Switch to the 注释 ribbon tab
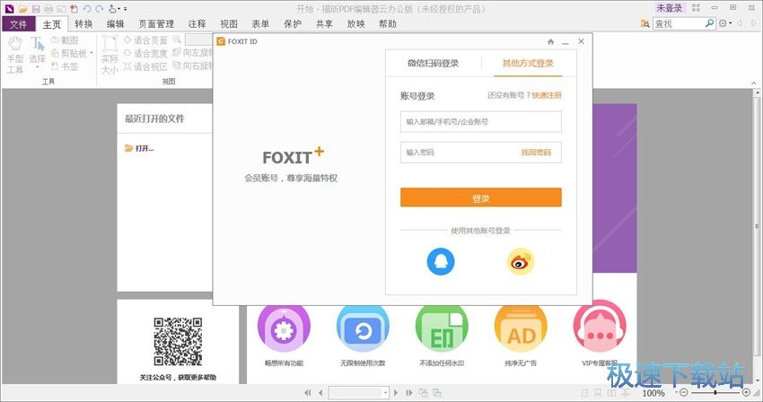The width and height of the screenshot is (763, 402). click(x=197, y=24)
